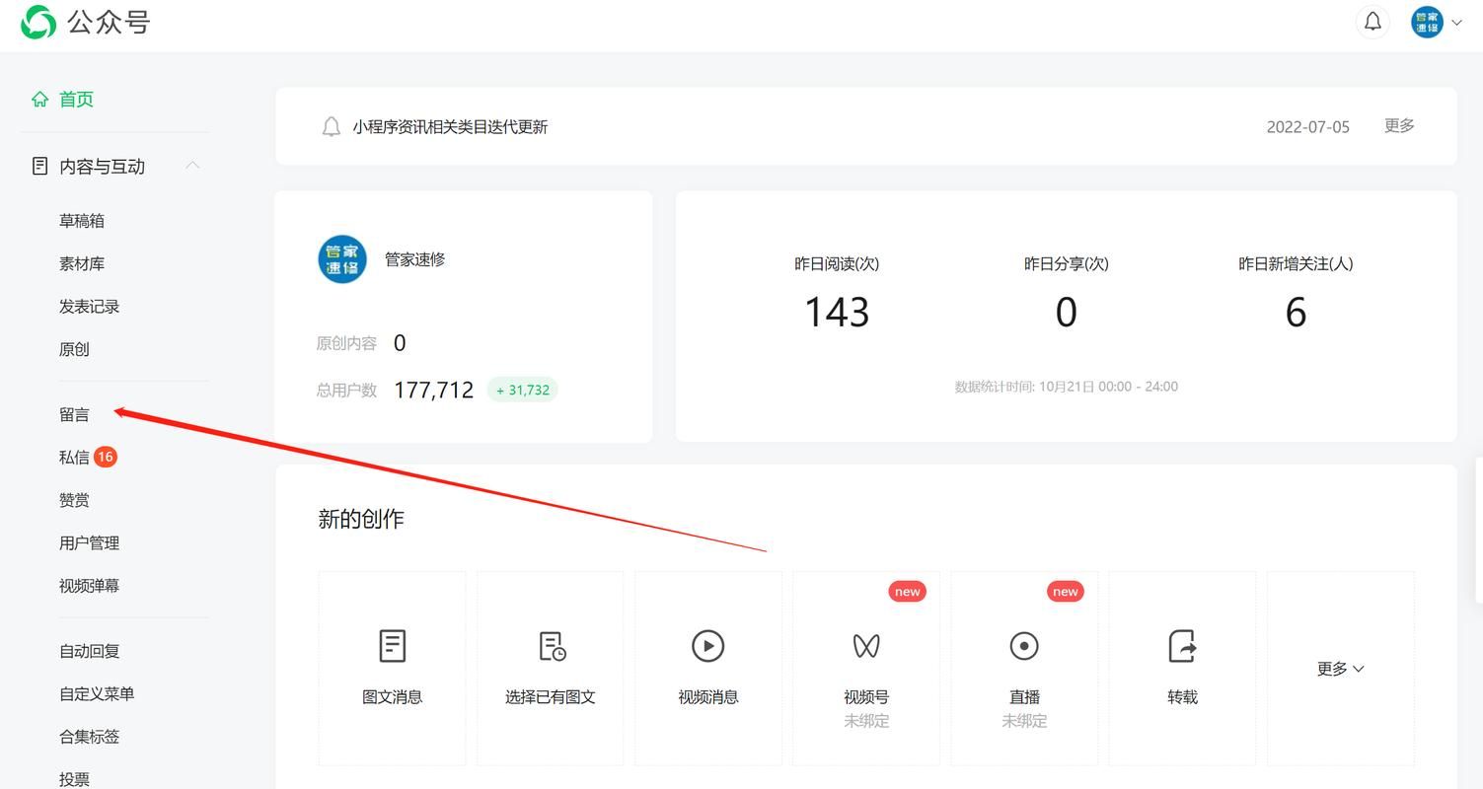This screenshot has width=1483, height=789.
Task: Click the new badge on 视频号 card
Action: click(x=907, y=592)
